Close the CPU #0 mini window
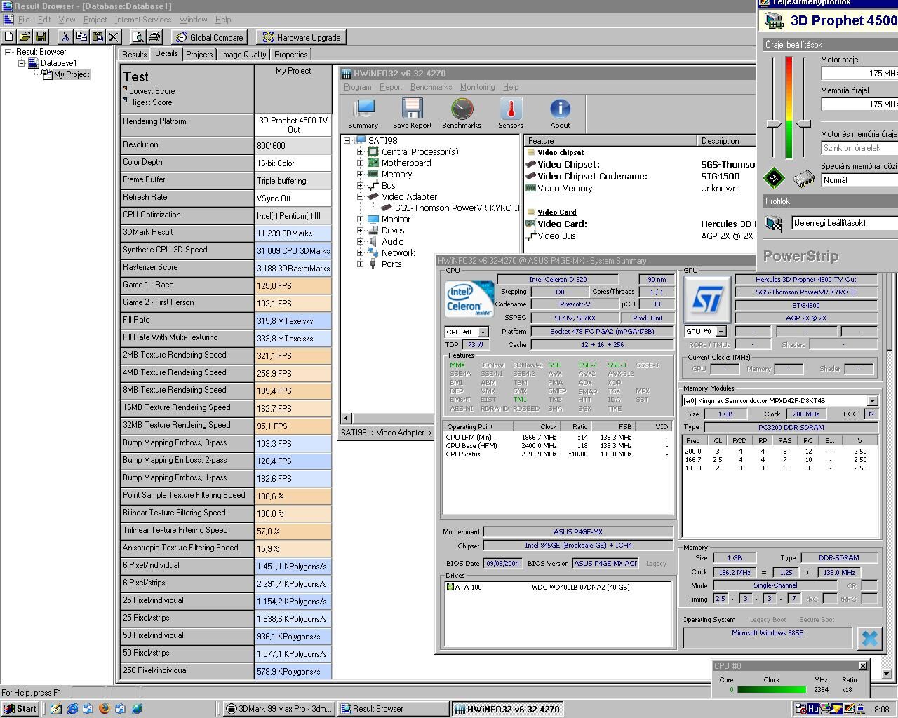898x718 pixels. (x=863, y=665)
